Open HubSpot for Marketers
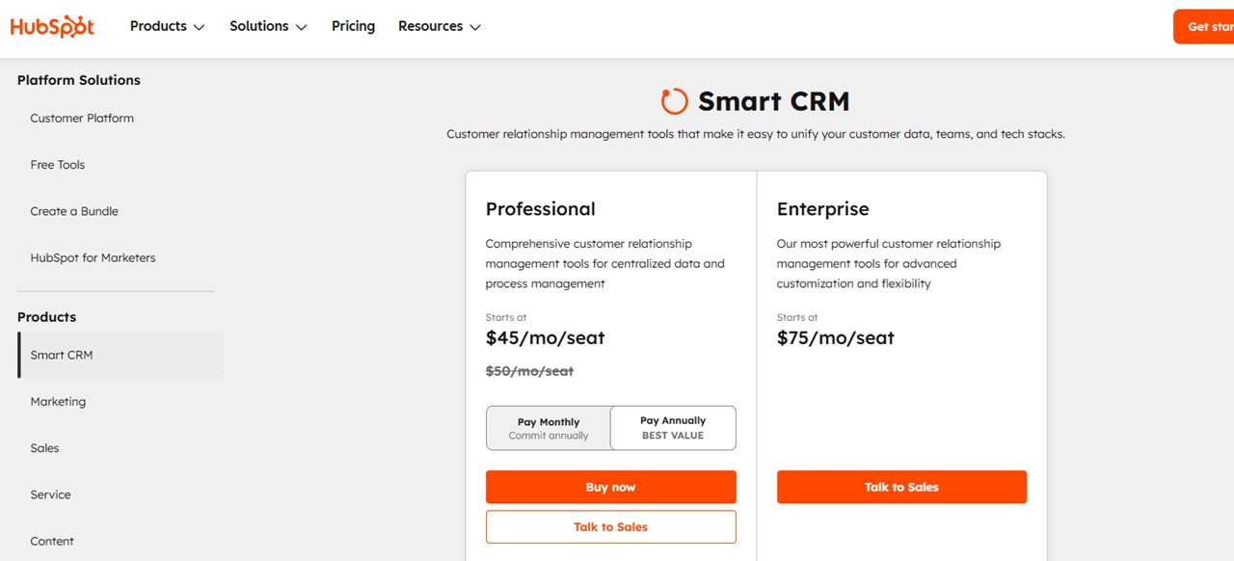 (93, 257)
